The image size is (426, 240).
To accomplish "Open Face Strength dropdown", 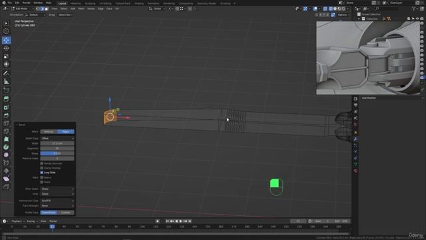I will coord(57,206).
